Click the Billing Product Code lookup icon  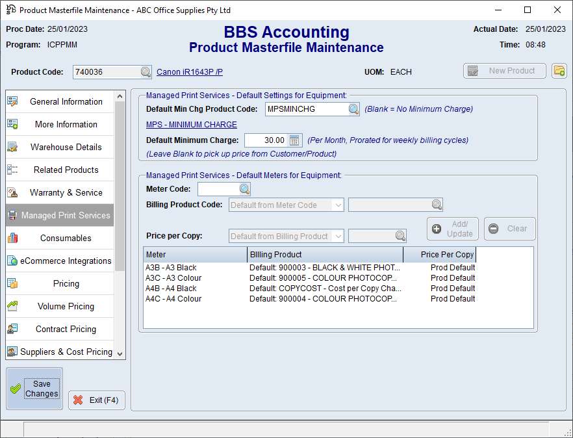coord(437,205)
